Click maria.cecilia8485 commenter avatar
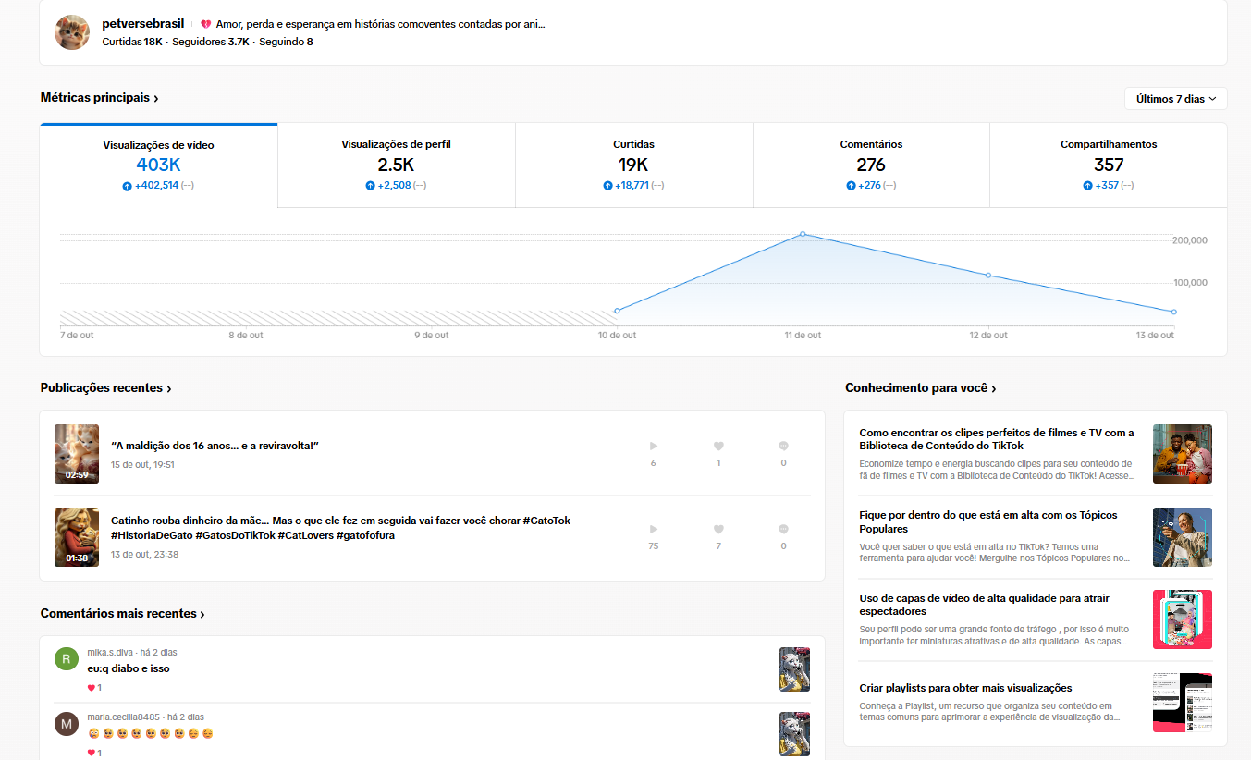 [x=66, y=724]
